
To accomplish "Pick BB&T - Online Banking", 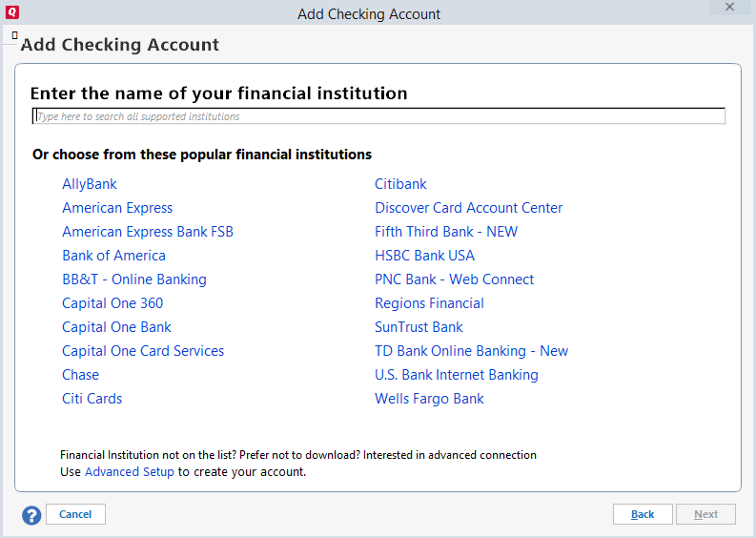I will click(x=134, y=279).
